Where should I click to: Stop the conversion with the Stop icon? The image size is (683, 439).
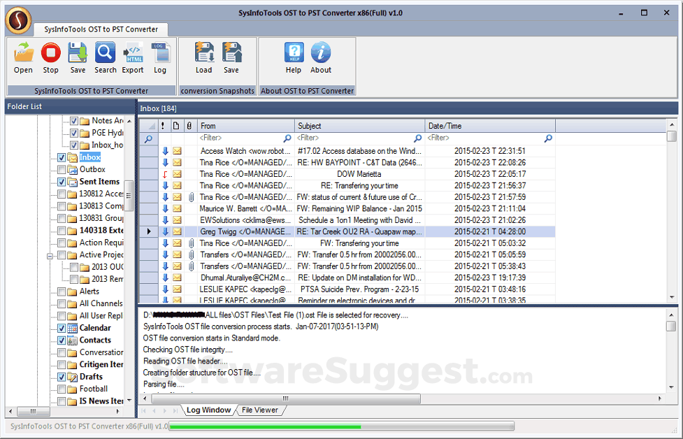tap(50, 52)
